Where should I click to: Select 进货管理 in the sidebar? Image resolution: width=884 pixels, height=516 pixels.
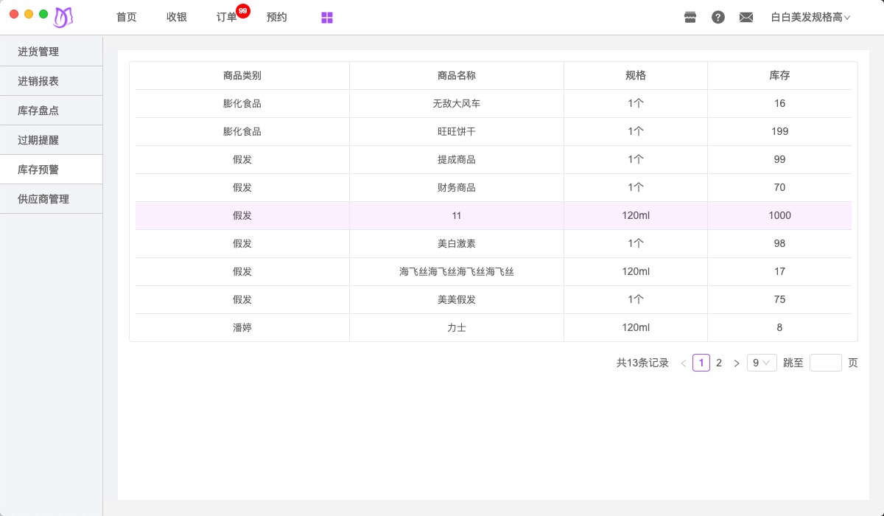(38, 52)
